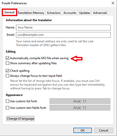Screen dimensions: 117x136
Task: Open the Translation Memory tab
Action: tap(31, 13)
